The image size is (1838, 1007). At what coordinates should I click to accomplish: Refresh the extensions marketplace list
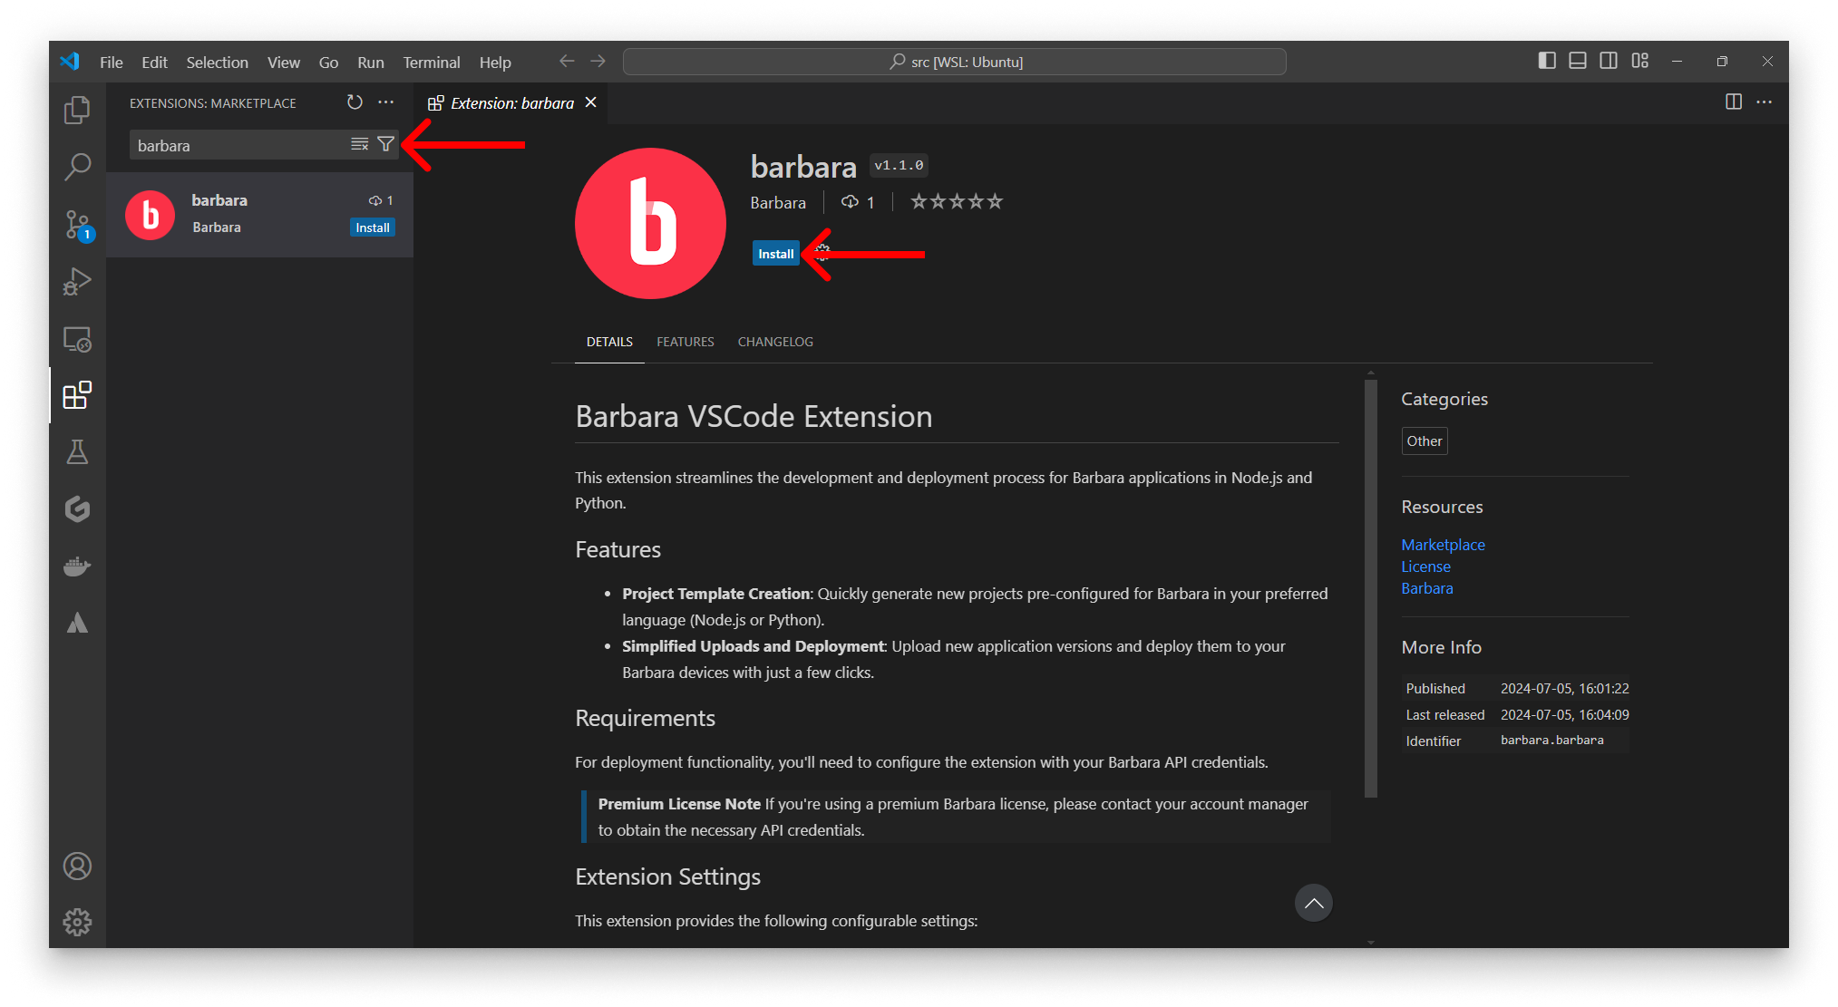pos(355,102)
